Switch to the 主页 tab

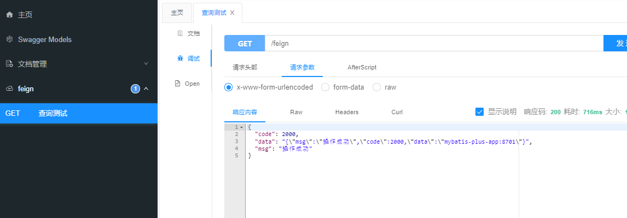coord(177,13)
